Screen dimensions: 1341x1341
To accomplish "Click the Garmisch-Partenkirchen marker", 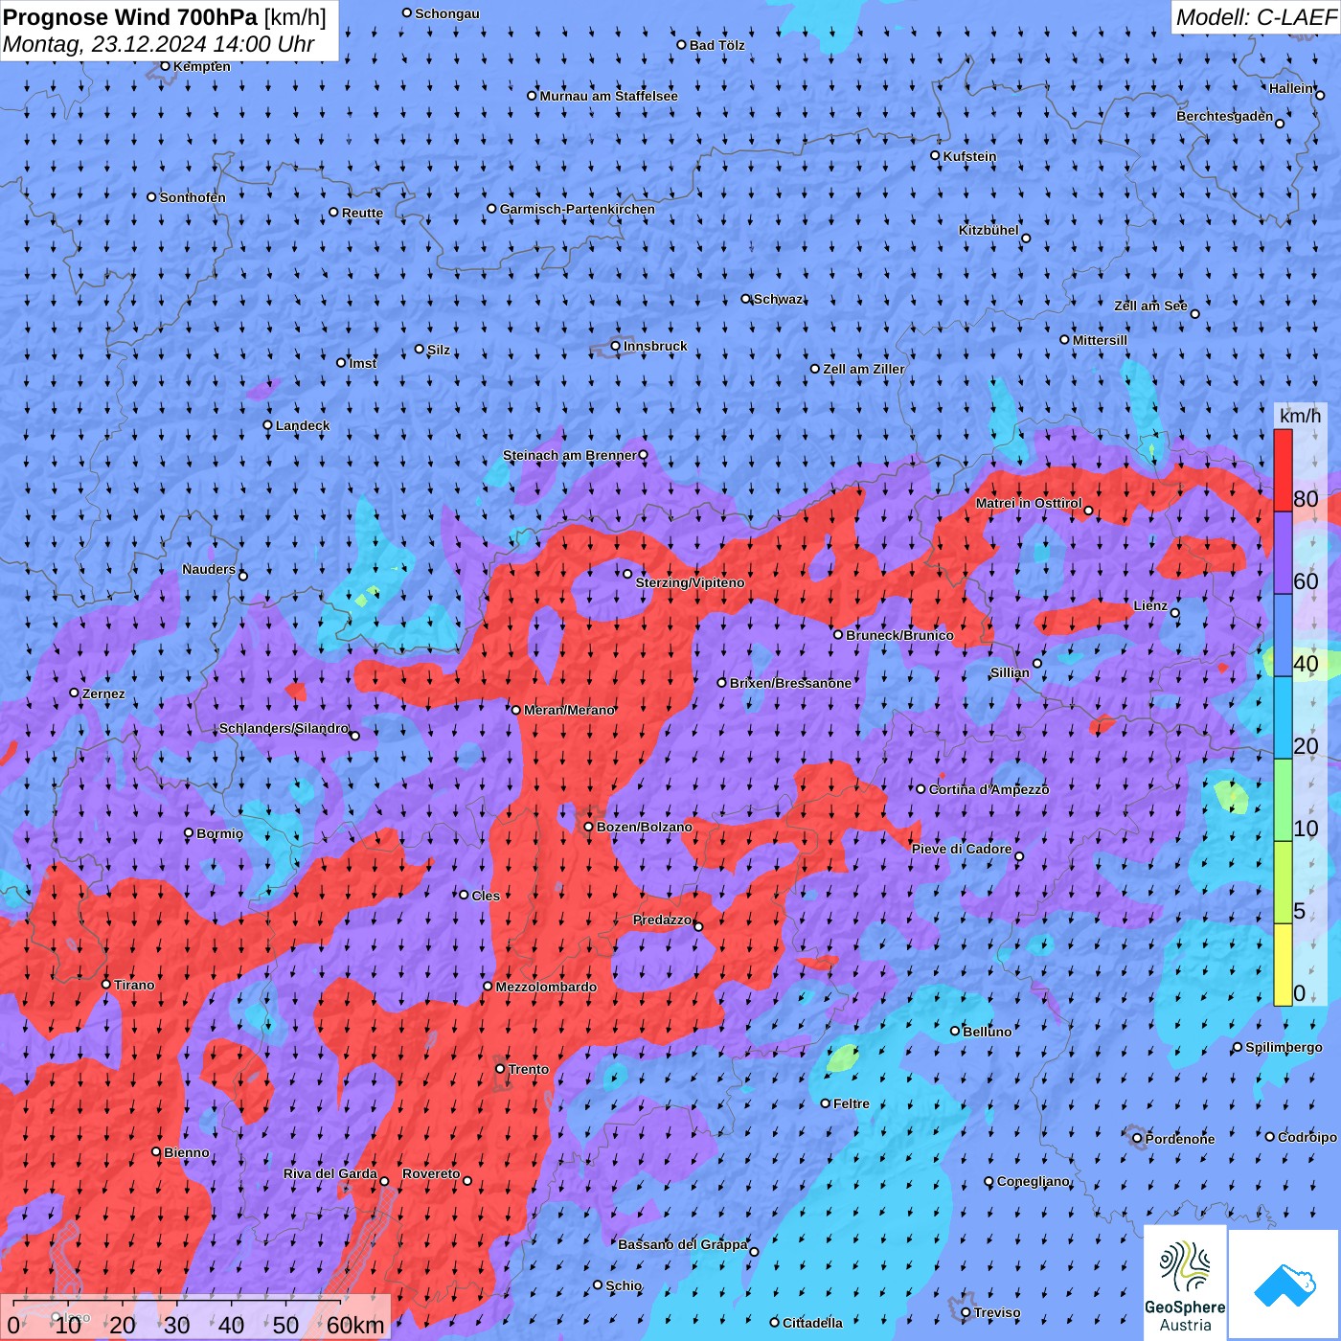I will click(492, 209).
